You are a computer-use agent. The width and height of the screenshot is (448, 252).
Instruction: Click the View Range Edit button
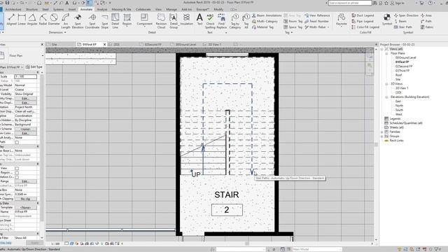25,181
